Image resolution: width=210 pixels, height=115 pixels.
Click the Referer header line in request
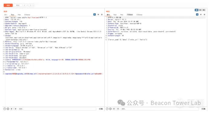pyautogui.click(x=31, y=42)
